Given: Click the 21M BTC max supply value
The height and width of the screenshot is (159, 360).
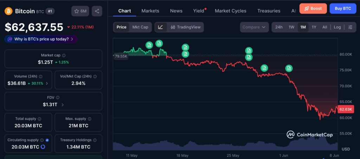Looking at the screenshot, I should pos(78,126).
